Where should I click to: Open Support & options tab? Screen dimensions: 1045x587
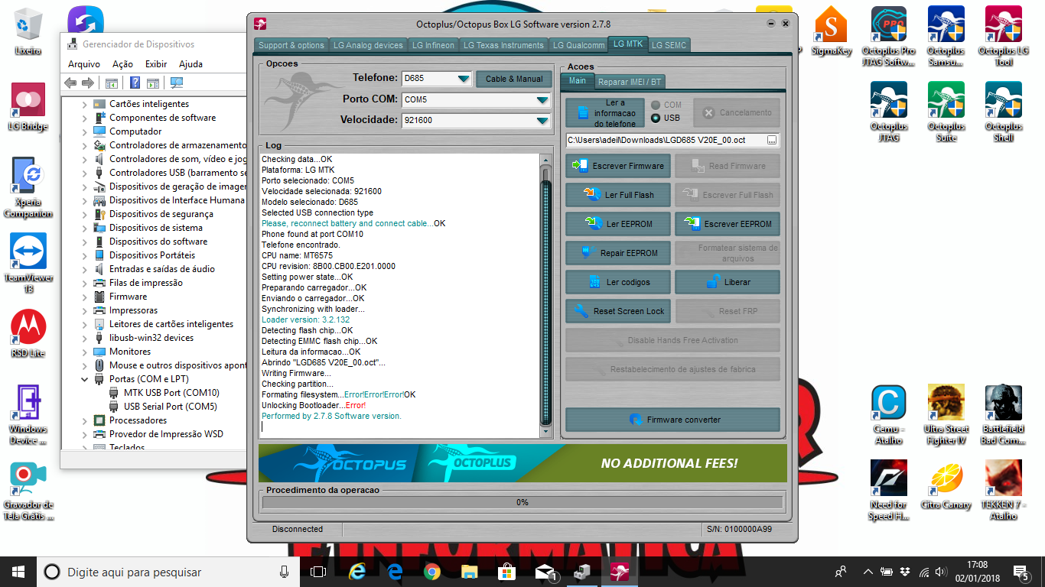pyautogui.click(x=291, y=45)
